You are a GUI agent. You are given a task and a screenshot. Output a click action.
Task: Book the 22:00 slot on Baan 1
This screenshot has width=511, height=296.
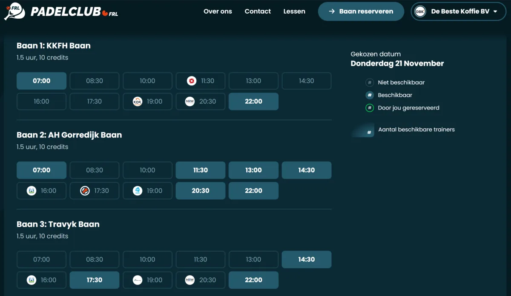pos(253,101)
